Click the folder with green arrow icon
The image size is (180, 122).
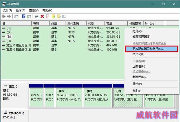53,16
